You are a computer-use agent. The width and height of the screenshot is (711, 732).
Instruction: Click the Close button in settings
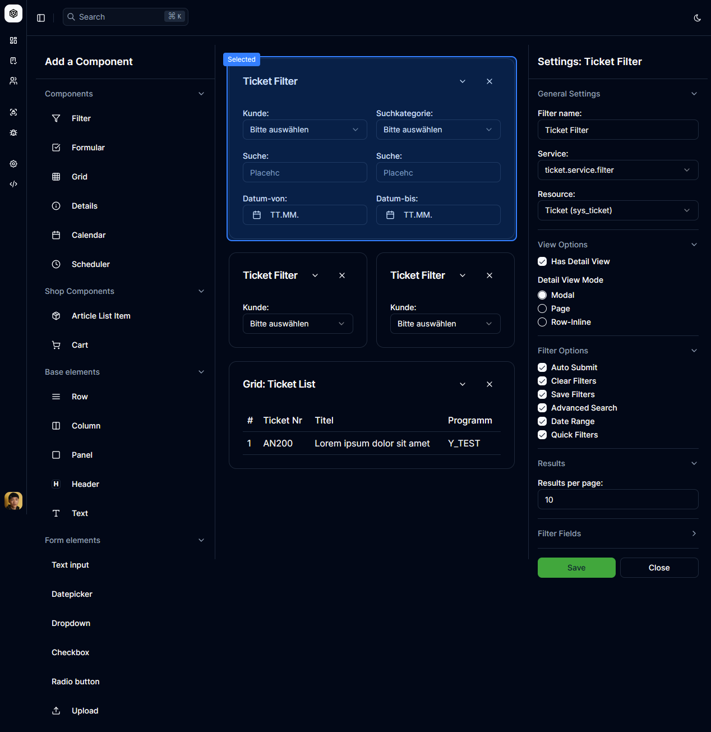point(659,568)
